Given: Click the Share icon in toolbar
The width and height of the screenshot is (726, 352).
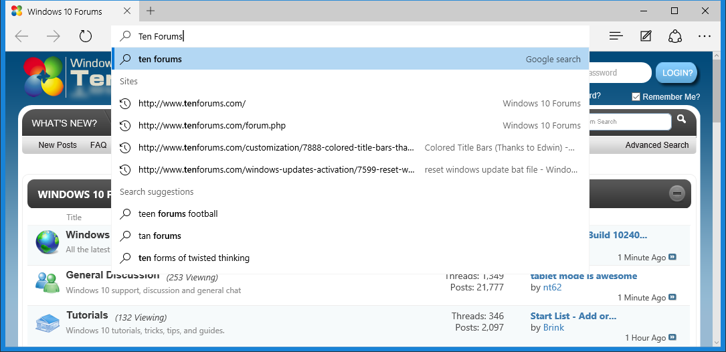Looking at the screenshot, I should pos(675,36).
